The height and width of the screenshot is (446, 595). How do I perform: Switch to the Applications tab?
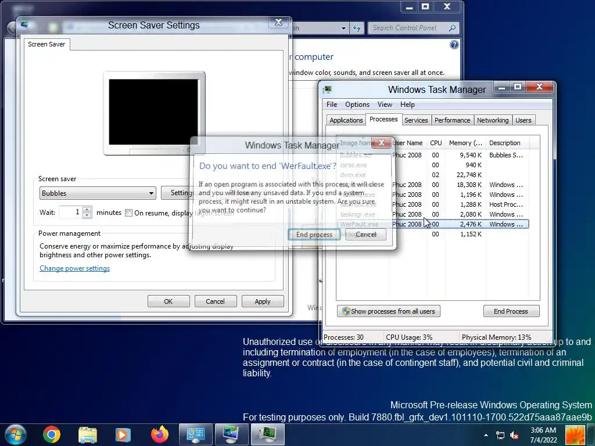click(346, 120)
